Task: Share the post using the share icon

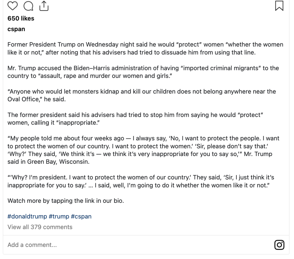Action: point(44,6)
